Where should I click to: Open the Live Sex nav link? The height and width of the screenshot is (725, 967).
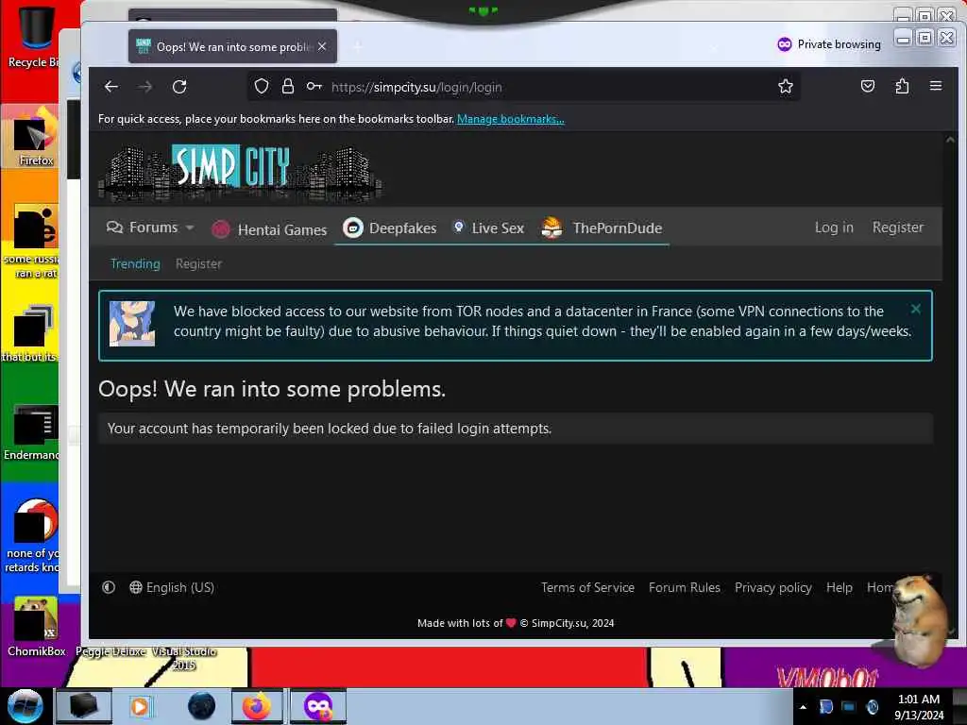point(488,228)
